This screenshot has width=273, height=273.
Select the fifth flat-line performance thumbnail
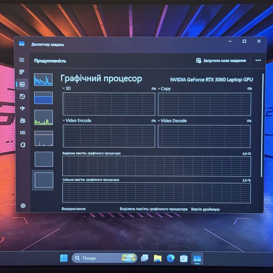click(44, 159)
